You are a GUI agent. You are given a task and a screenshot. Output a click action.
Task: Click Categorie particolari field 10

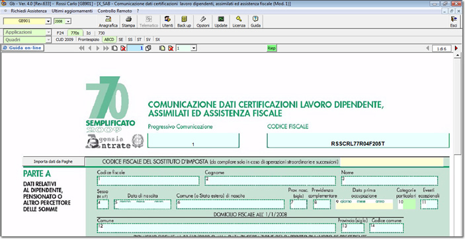pos(407,205)
